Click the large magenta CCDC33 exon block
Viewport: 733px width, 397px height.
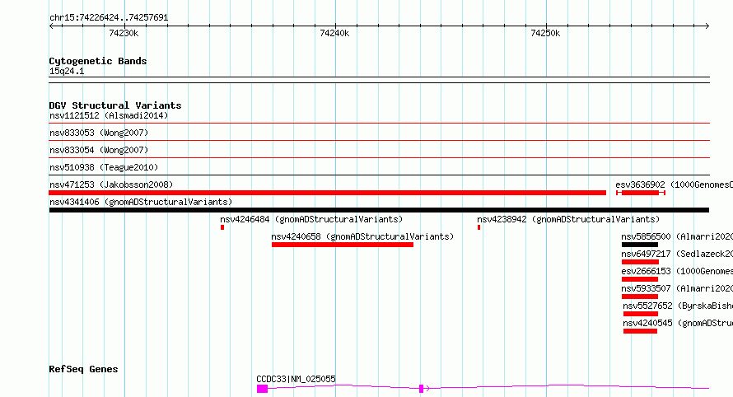tap(262, 389)
